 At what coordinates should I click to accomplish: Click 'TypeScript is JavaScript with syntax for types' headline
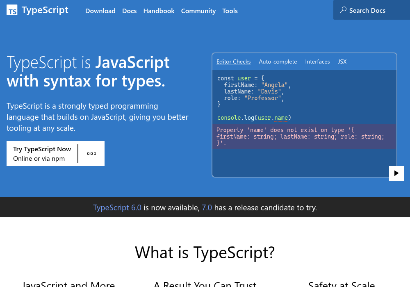[88, 72]
